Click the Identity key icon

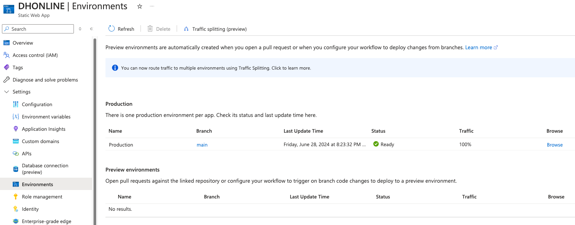coord(15,209)
